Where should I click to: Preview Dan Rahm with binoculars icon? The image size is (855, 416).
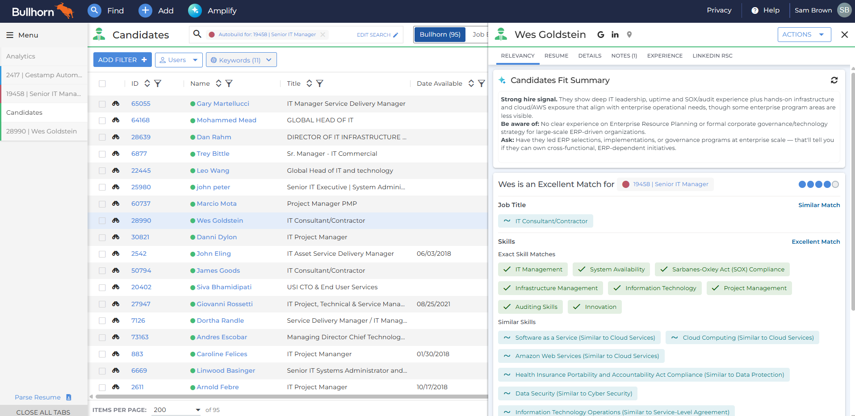(116, 137)
